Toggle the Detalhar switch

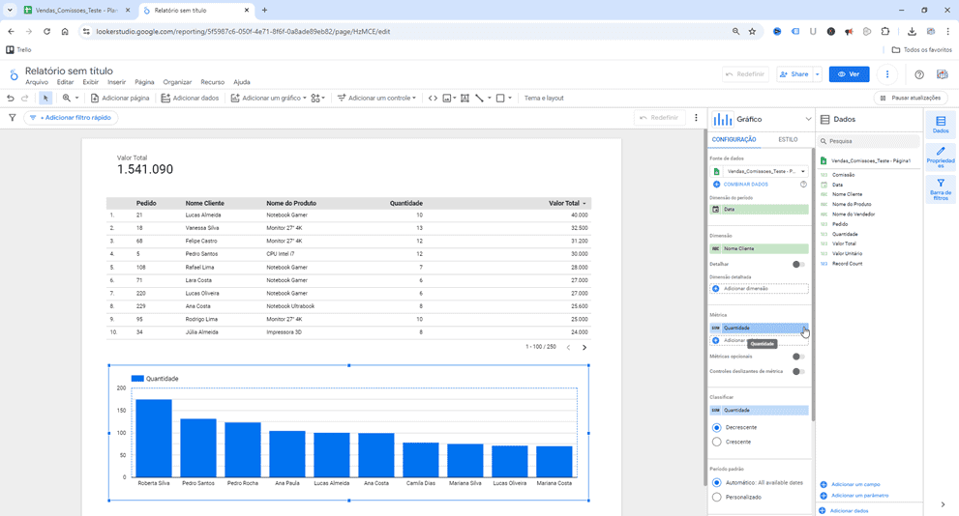click(x=797, y=264)
